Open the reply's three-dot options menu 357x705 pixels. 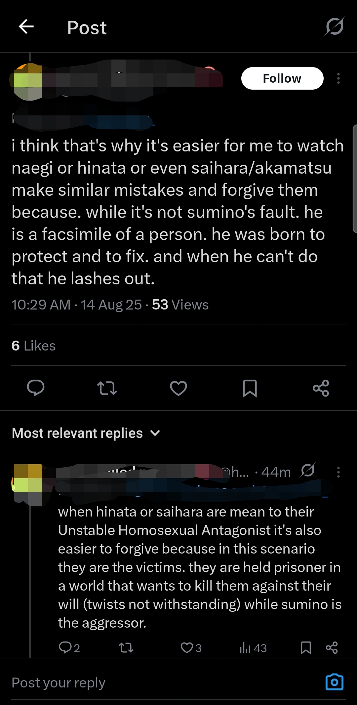pyautogui.click(x=338, y=472)
